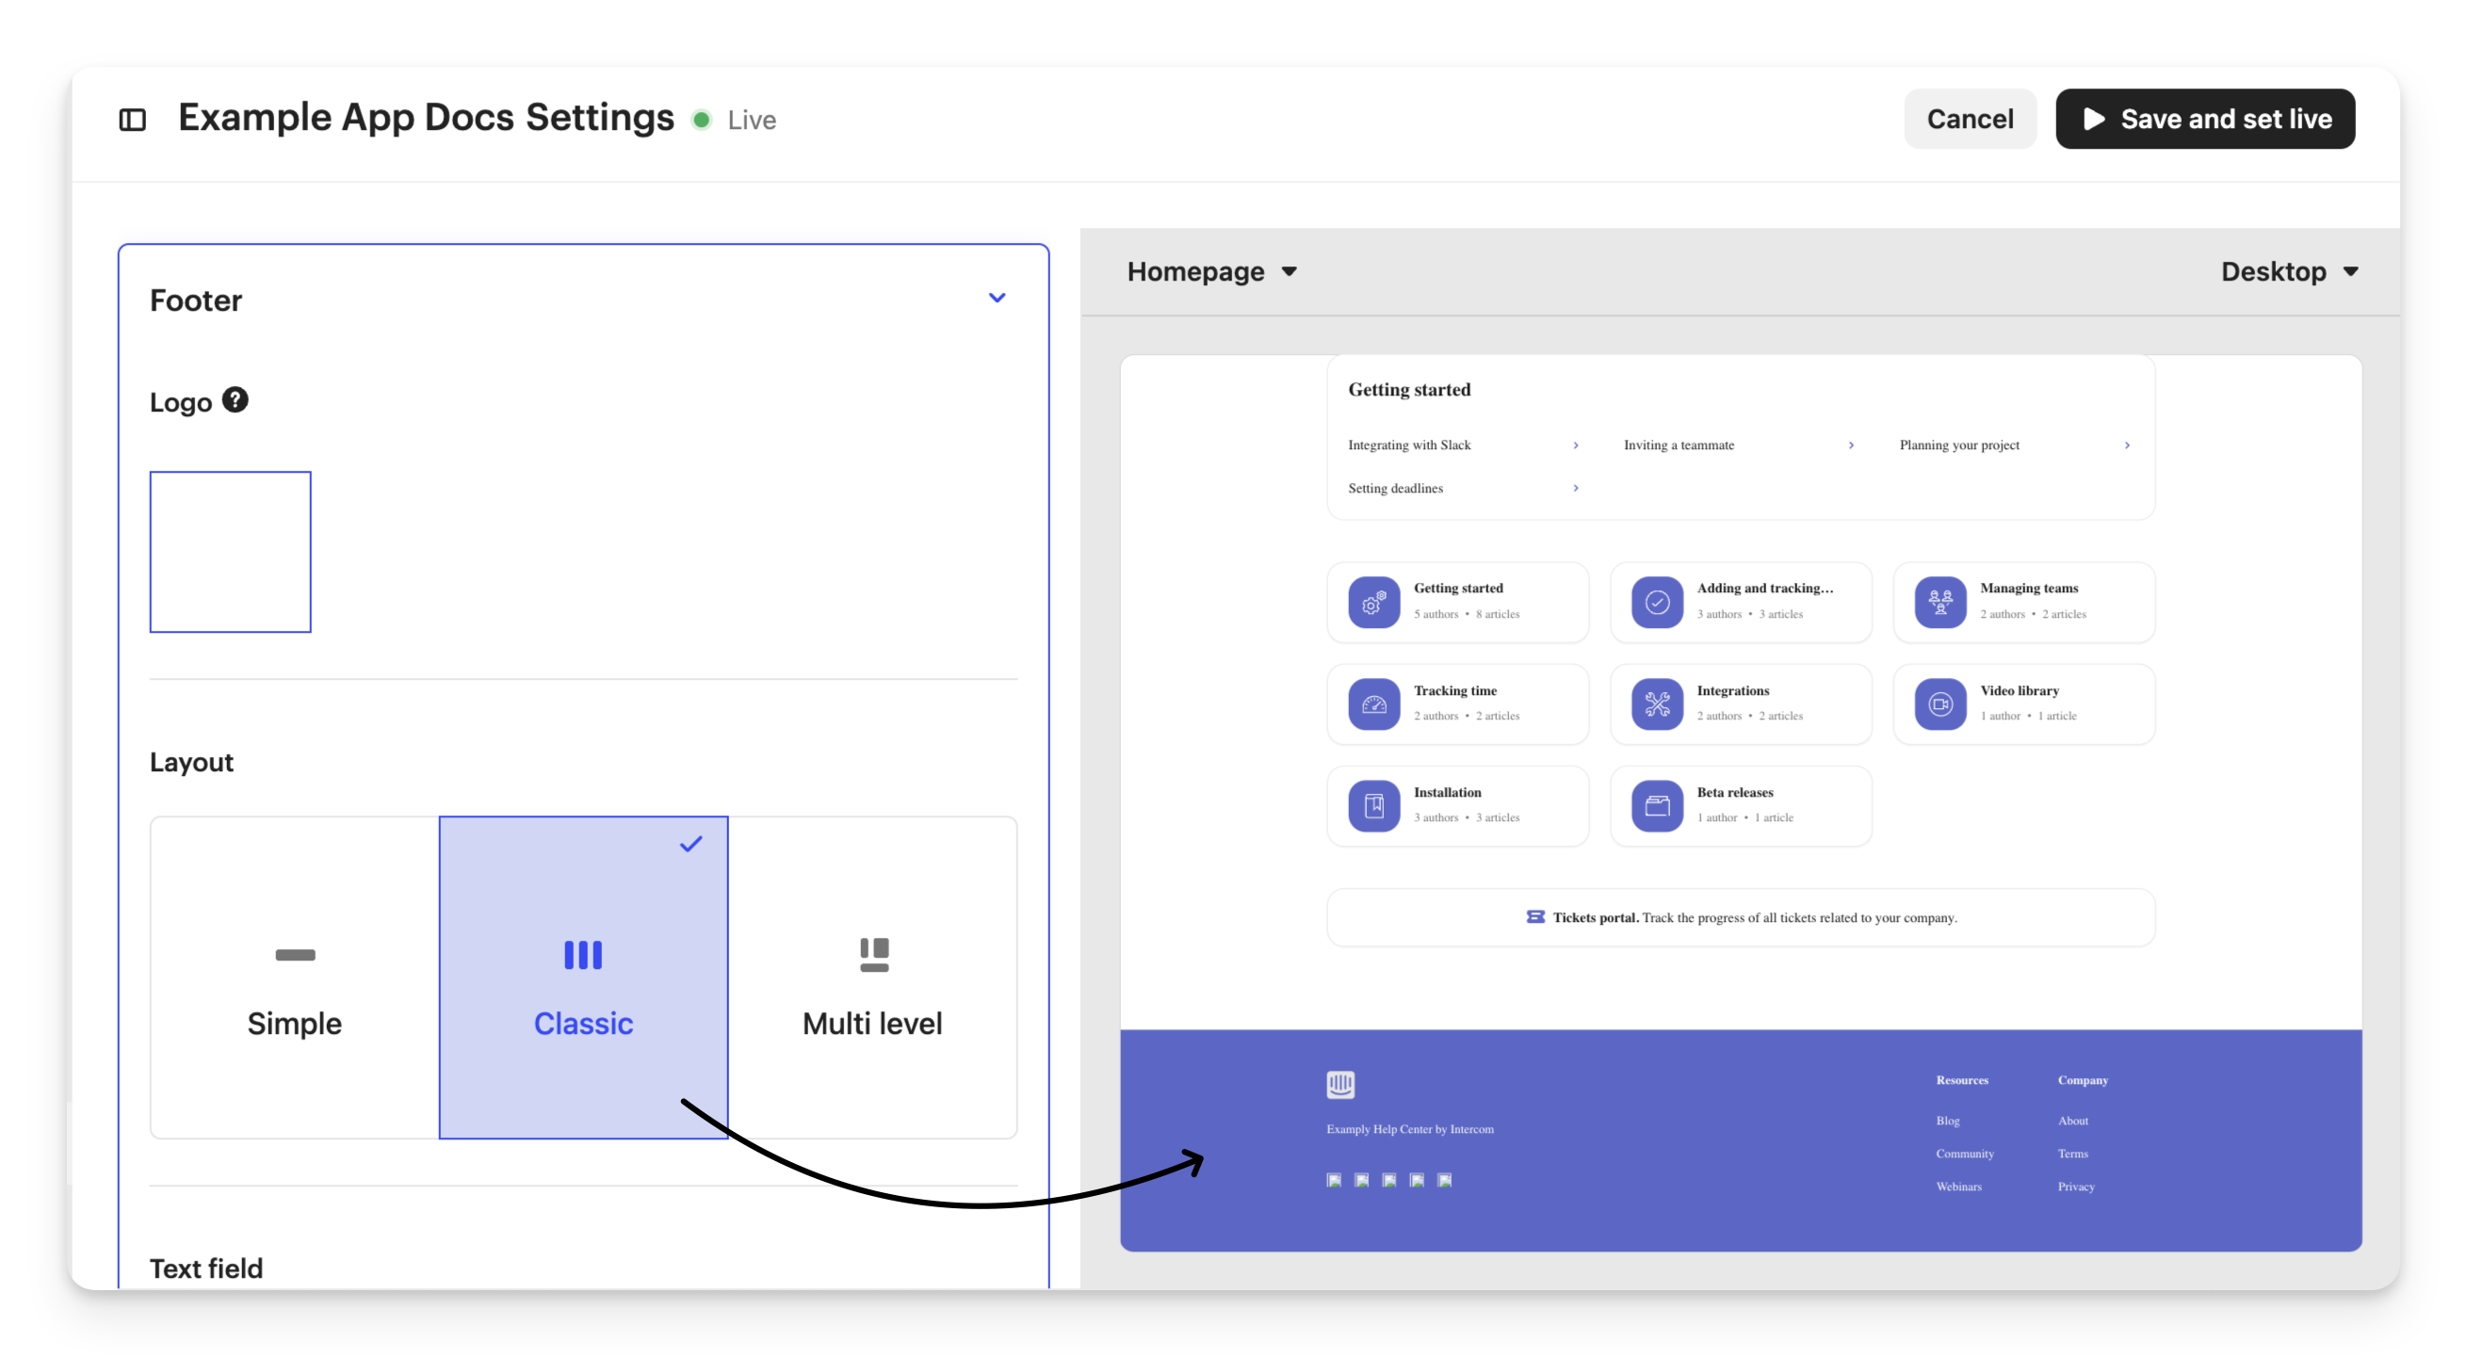This screenshot has width=2467, height=1357.
Task: Toggle the sidebar panel icon
Action: (x=132, y=120)
